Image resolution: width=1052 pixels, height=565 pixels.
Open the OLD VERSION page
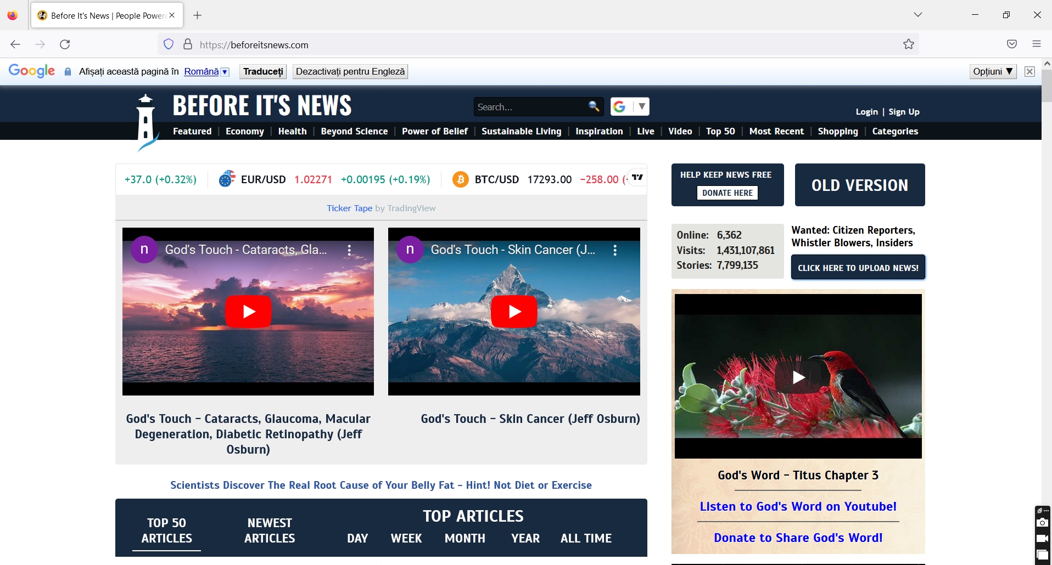tap(859, 185)
